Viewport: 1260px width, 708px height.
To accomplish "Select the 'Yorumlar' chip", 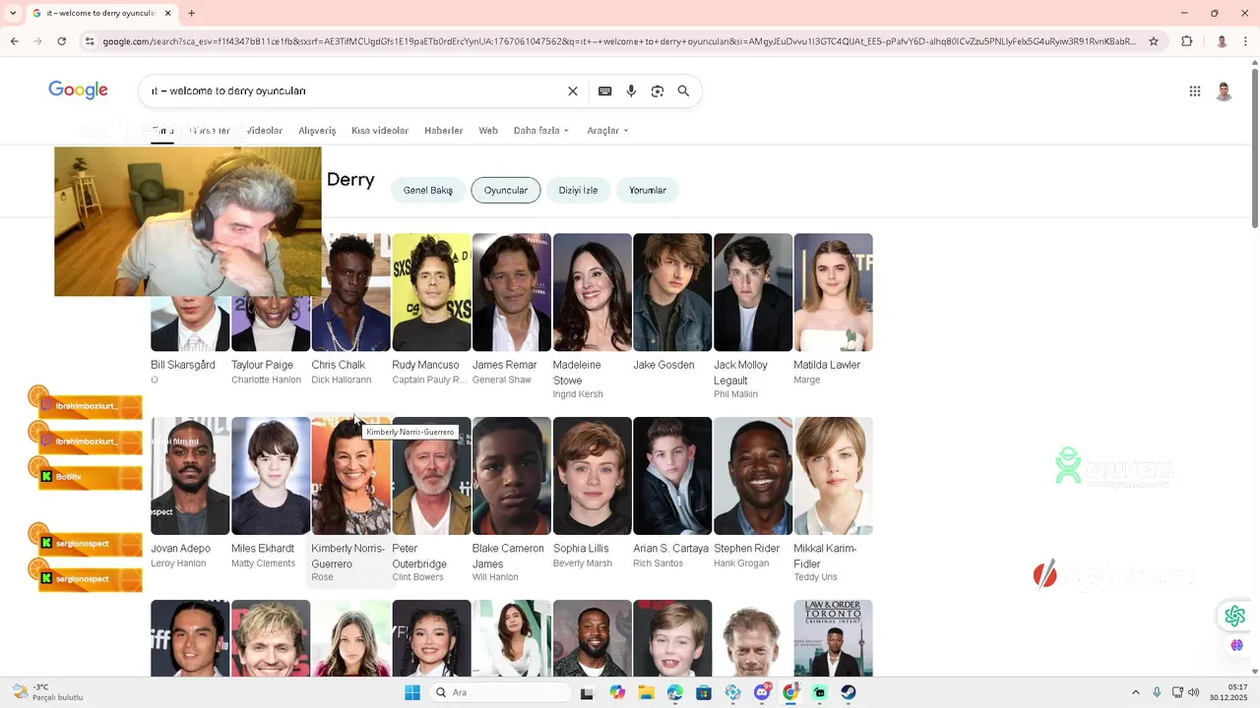I will pos(648,190).
